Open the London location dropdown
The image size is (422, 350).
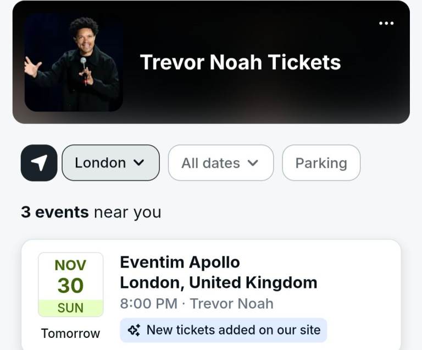click(110, 163)
